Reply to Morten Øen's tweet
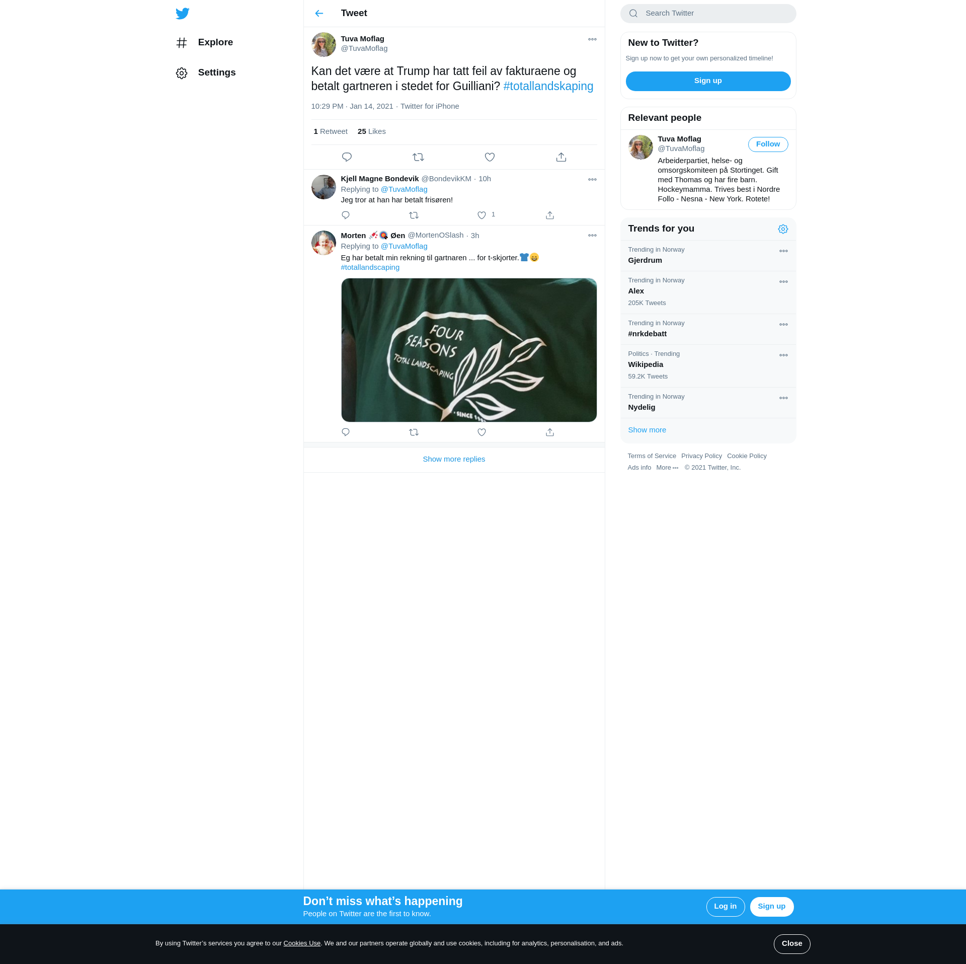Screen dimensions: 966x964 click(346, 432)
